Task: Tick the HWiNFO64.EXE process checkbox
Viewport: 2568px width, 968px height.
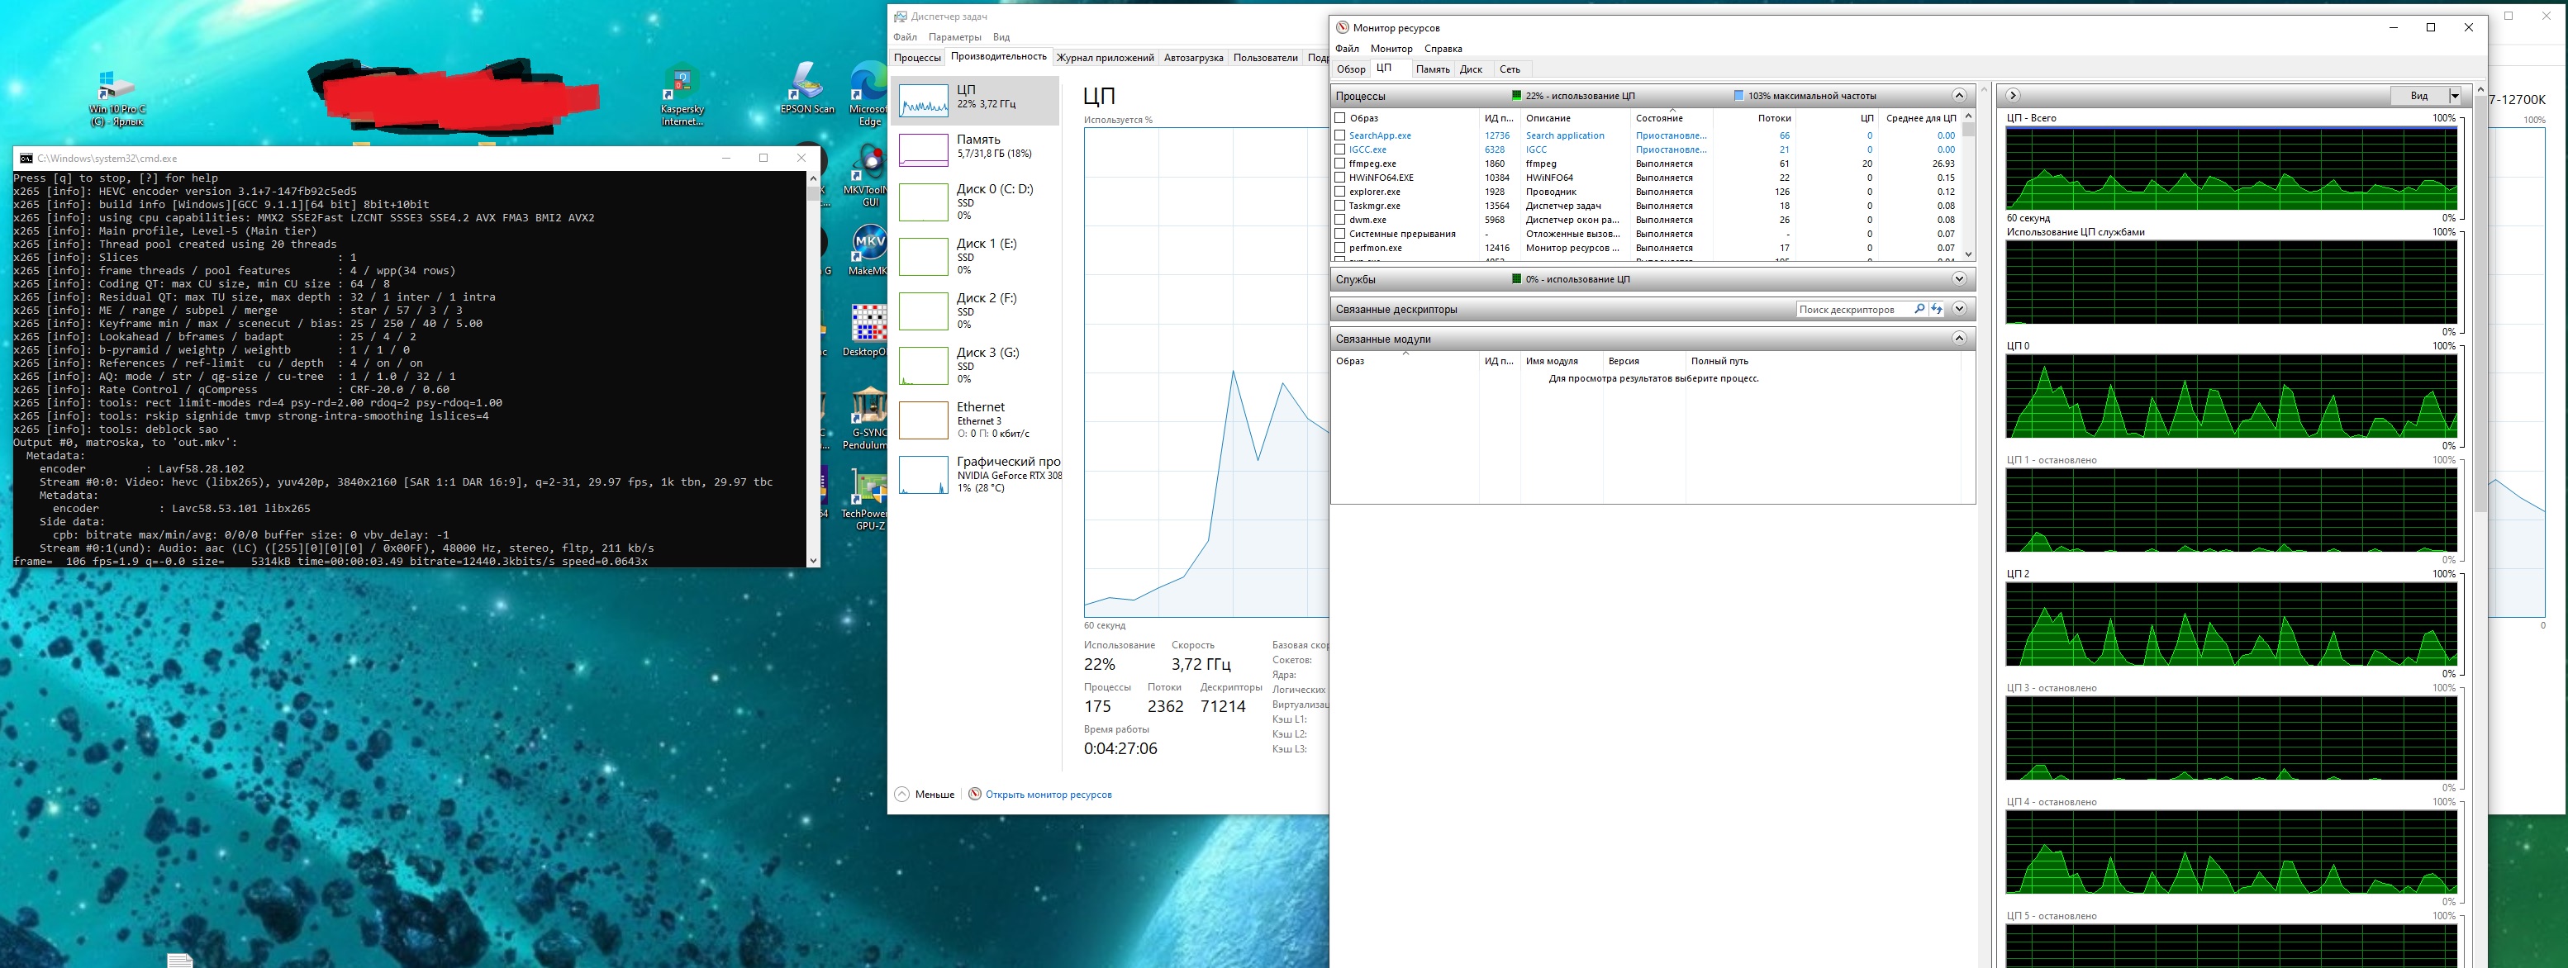Action: coord(1340,178)
